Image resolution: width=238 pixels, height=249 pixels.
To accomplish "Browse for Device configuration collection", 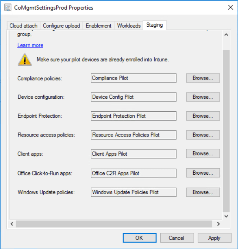I will [203, 97].
